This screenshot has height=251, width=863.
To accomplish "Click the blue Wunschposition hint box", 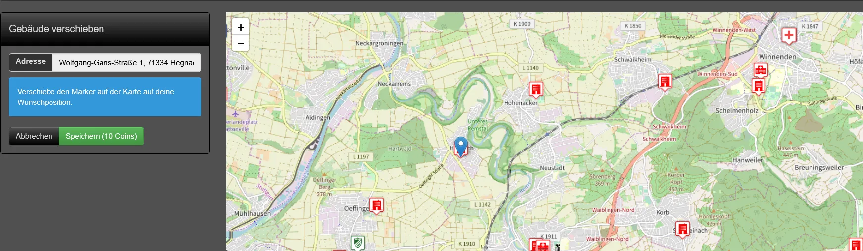I will pos(105,97).
